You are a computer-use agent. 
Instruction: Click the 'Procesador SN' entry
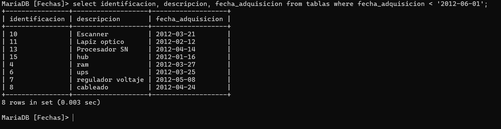tap(103, 49)
